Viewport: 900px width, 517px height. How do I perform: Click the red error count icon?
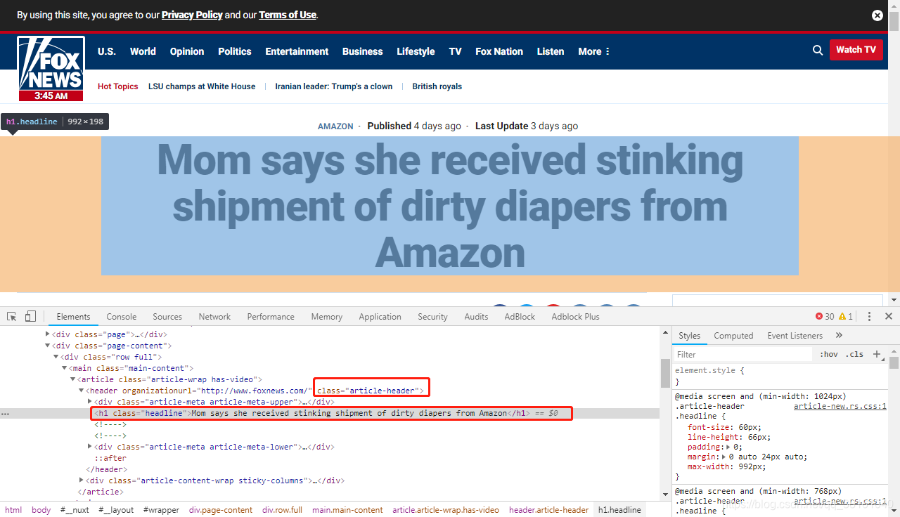[819, 316]
